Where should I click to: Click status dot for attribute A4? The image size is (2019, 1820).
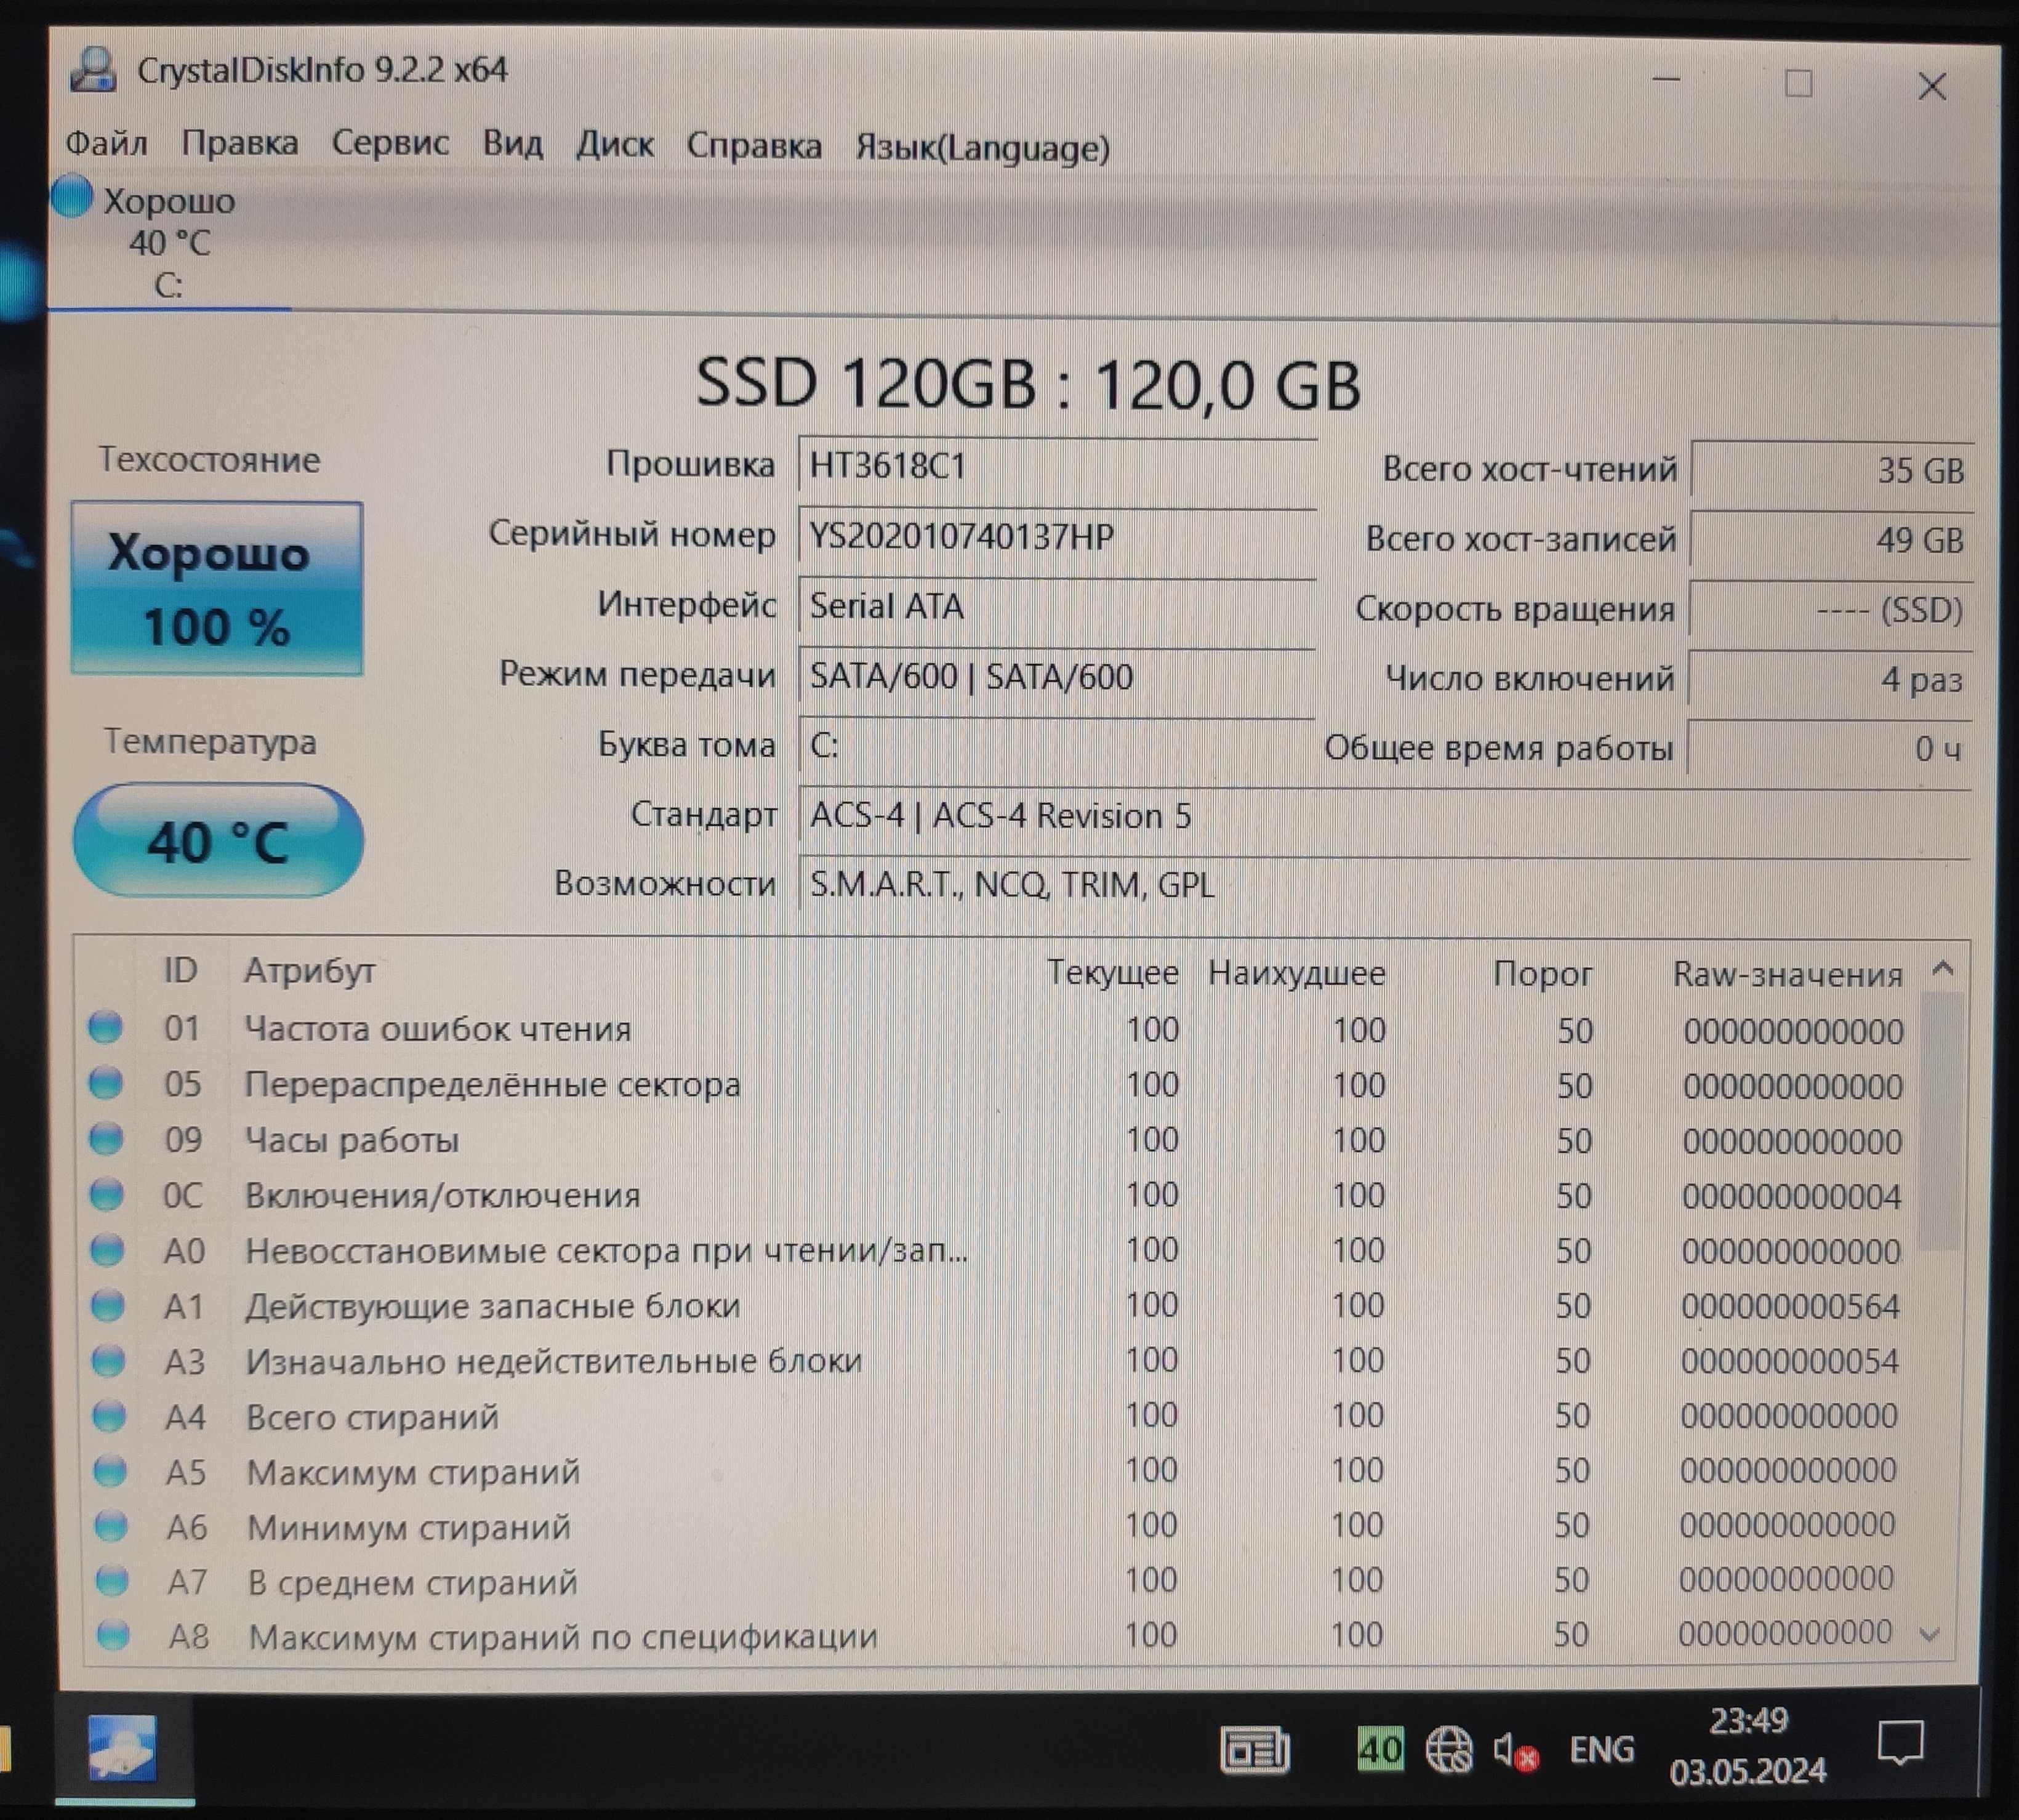110,1415
